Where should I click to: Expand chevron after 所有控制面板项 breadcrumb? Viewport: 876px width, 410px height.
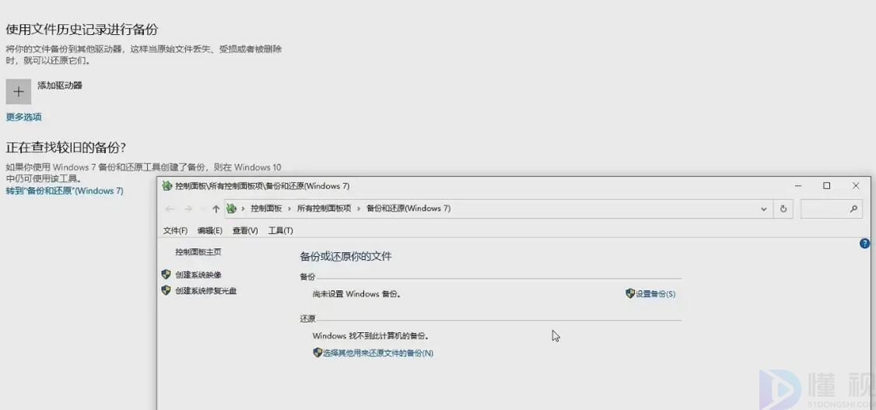click(359, 209)
